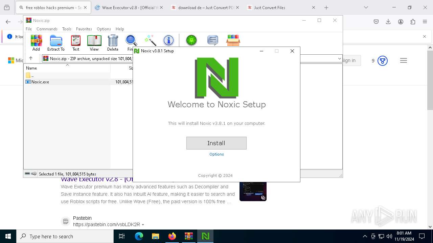Click the Wave Executor result thumbnail image
This screenshot has height=243, width=433.
pos(253,192)
